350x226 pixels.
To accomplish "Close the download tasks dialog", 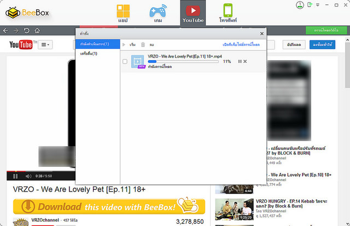I will 262,33.
